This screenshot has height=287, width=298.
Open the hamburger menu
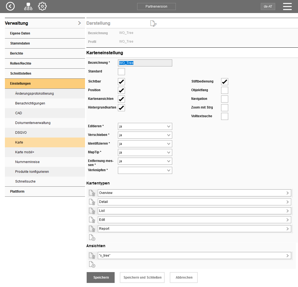point(287,7)
